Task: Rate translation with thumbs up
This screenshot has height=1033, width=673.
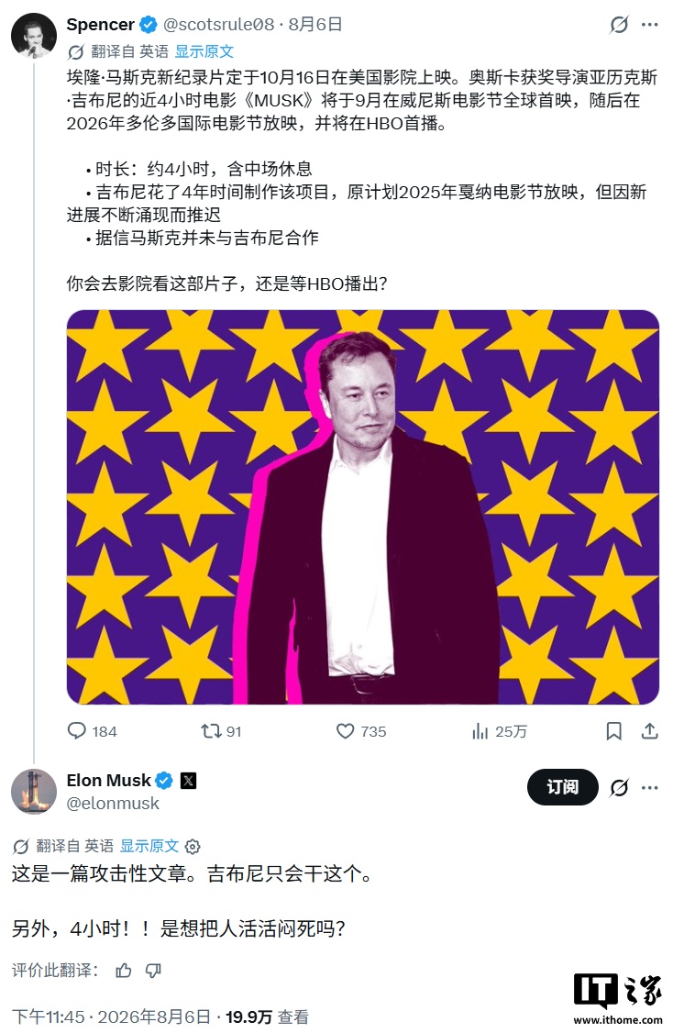Action: [123, 971]
